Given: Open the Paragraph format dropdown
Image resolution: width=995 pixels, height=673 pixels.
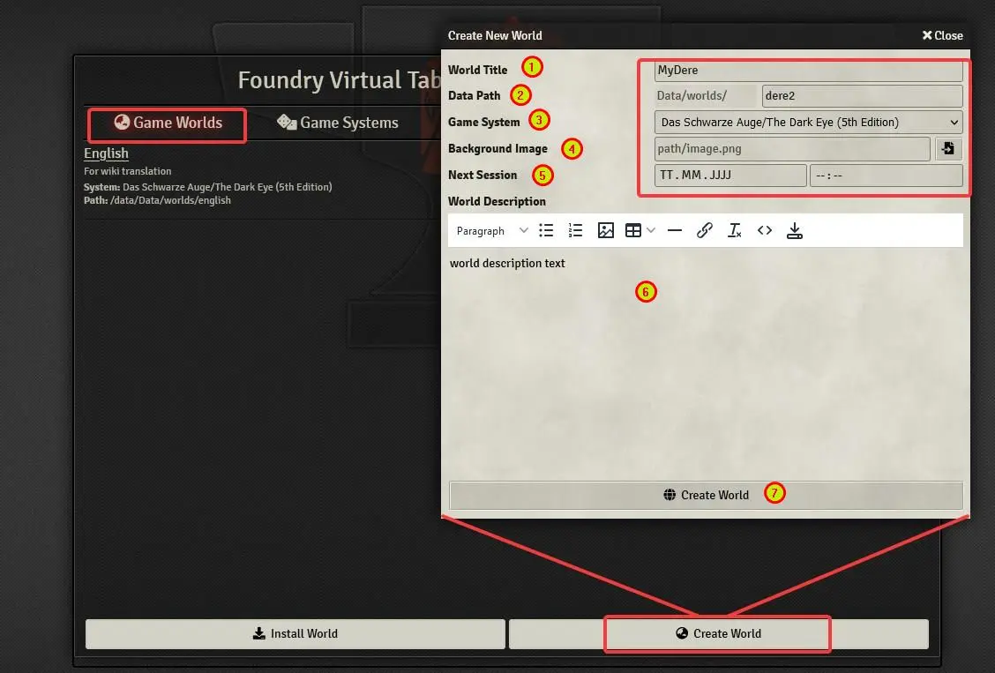Looking at the screenshot, I should [492, 231].
